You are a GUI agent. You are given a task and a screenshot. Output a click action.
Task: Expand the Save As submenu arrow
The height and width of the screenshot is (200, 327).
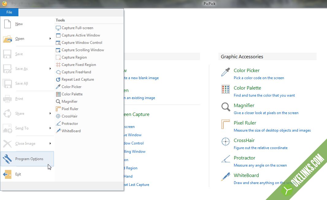(50, 69)
